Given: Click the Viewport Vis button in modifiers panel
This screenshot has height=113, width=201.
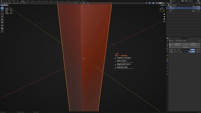Looking at the screenshot, I should [x=177, y=45].
